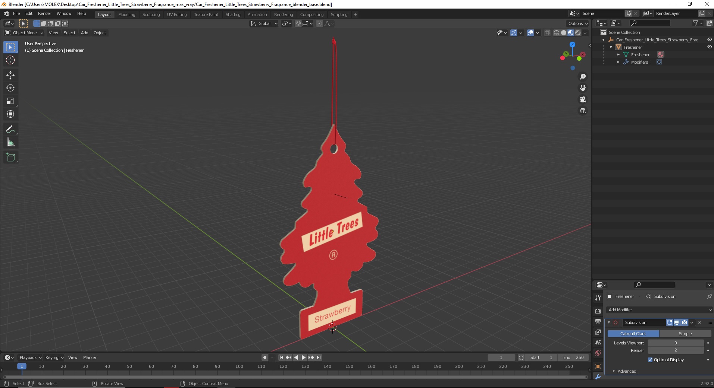Click the material icon beside Freshener mesh
This screenshot has height=388, width=714.
tap(661, 55)
